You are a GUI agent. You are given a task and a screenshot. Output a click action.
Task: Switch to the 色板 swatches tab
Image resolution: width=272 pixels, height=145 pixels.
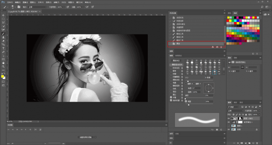[x=235, y=13]
